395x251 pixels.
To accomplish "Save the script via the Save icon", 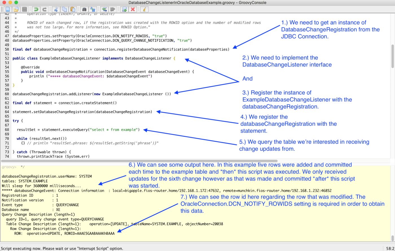I will coord(24,9).
